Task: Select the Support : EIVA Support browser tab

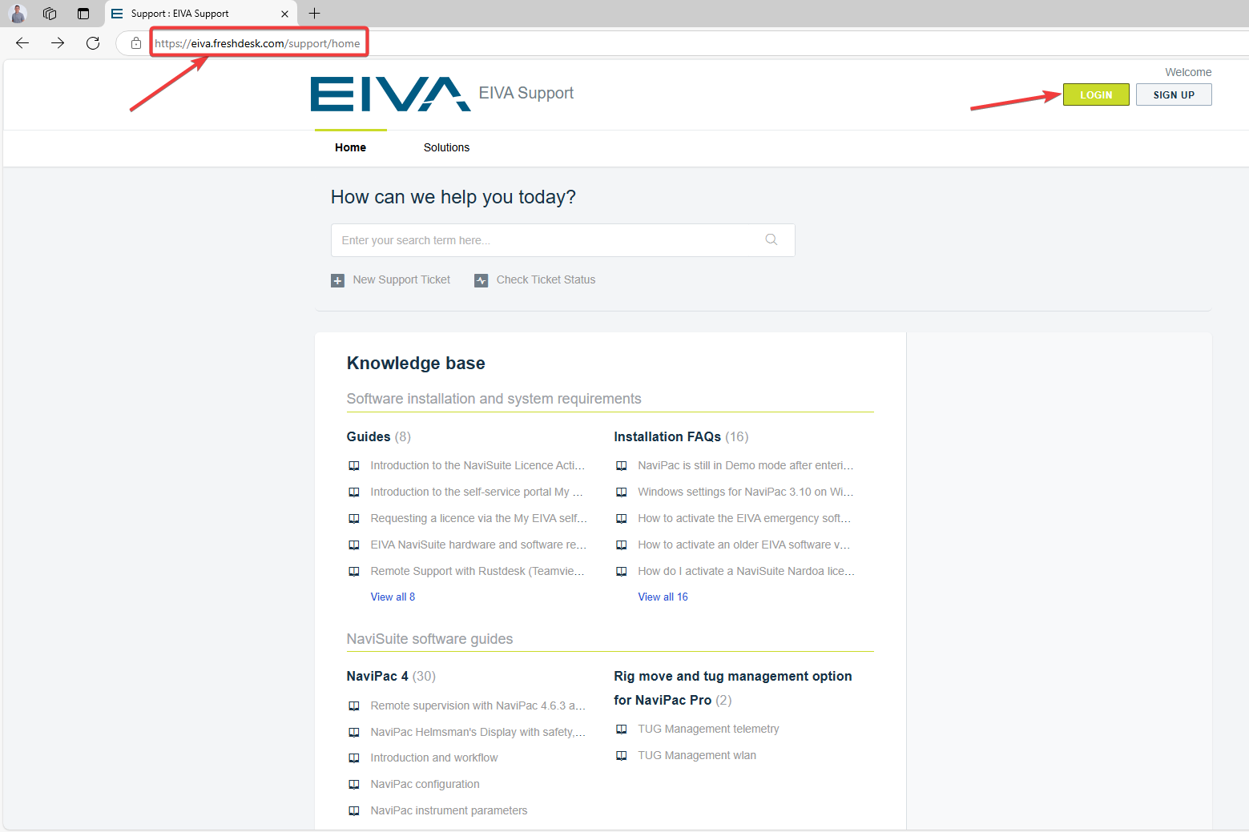Action: coord(200,14)
